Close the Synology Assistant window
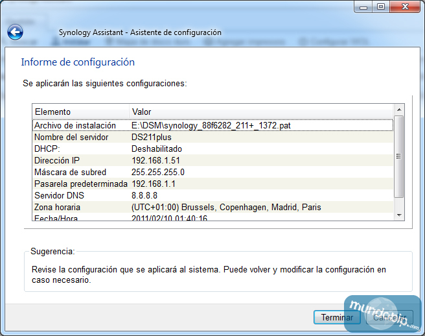Image resolution: width=425 pixels, height=336 pixels. 405,6
